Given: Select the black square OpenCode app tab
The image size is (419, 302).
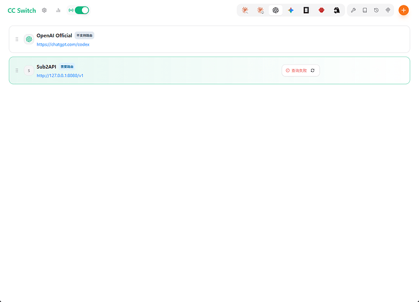Looking at the screenshot, I should [306, 10].
